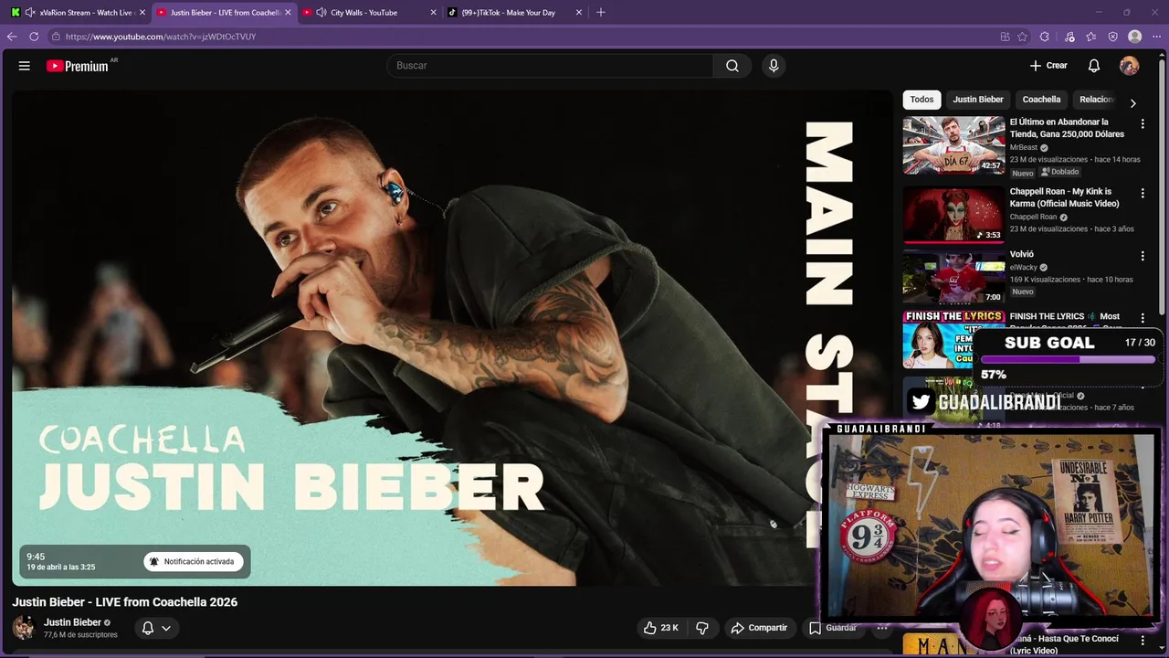Open the browser favorites list icon
The image size is (1169, 658).
(x=1091, y=37)
